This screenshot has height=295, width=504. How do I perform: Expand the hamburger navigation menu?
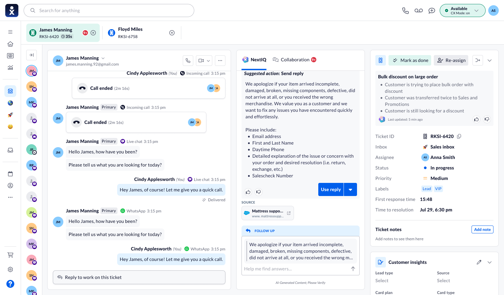pyautogui.click(x=10, y=32)
